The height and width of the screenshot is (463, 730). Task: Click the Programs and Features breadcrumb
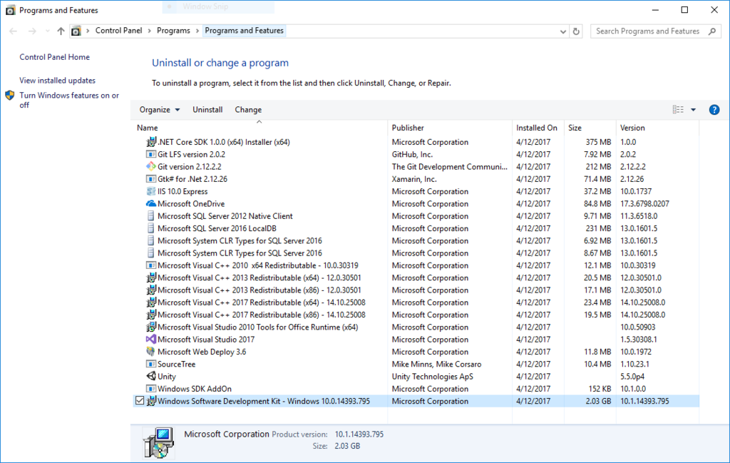tap(244, 31)
